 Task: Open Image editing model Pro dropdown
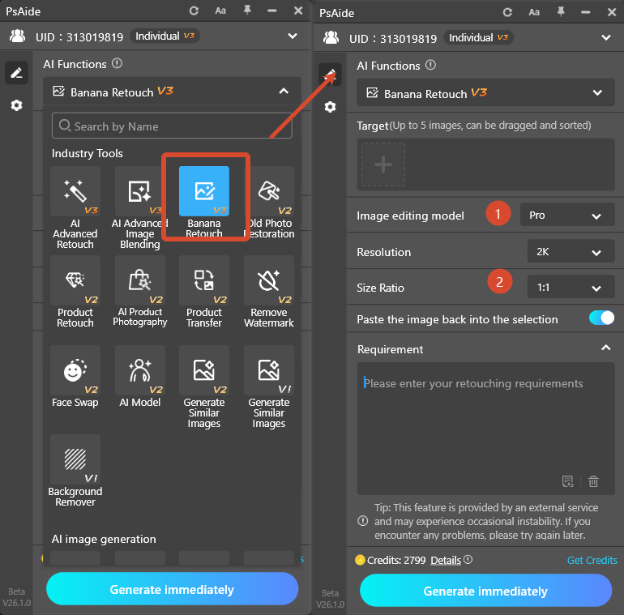(x=567, y=215)
